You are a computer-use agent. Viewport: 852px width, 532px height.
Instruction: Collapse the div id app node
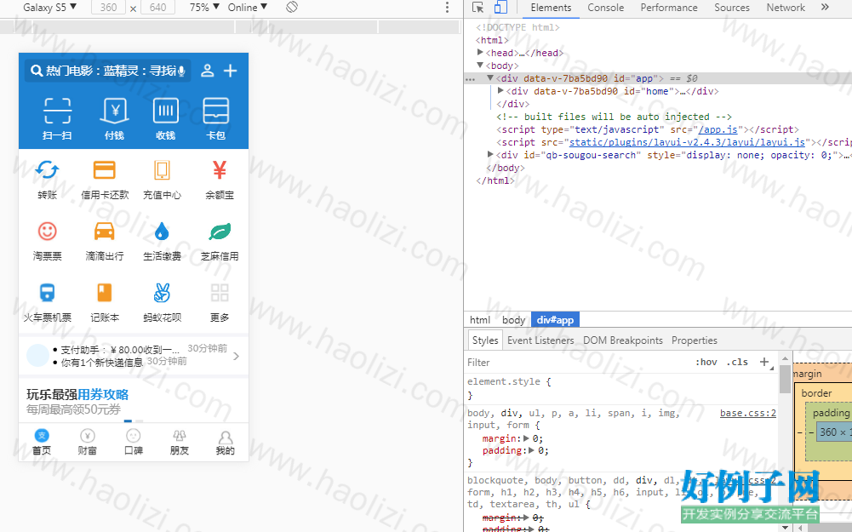tap(490, 77)
